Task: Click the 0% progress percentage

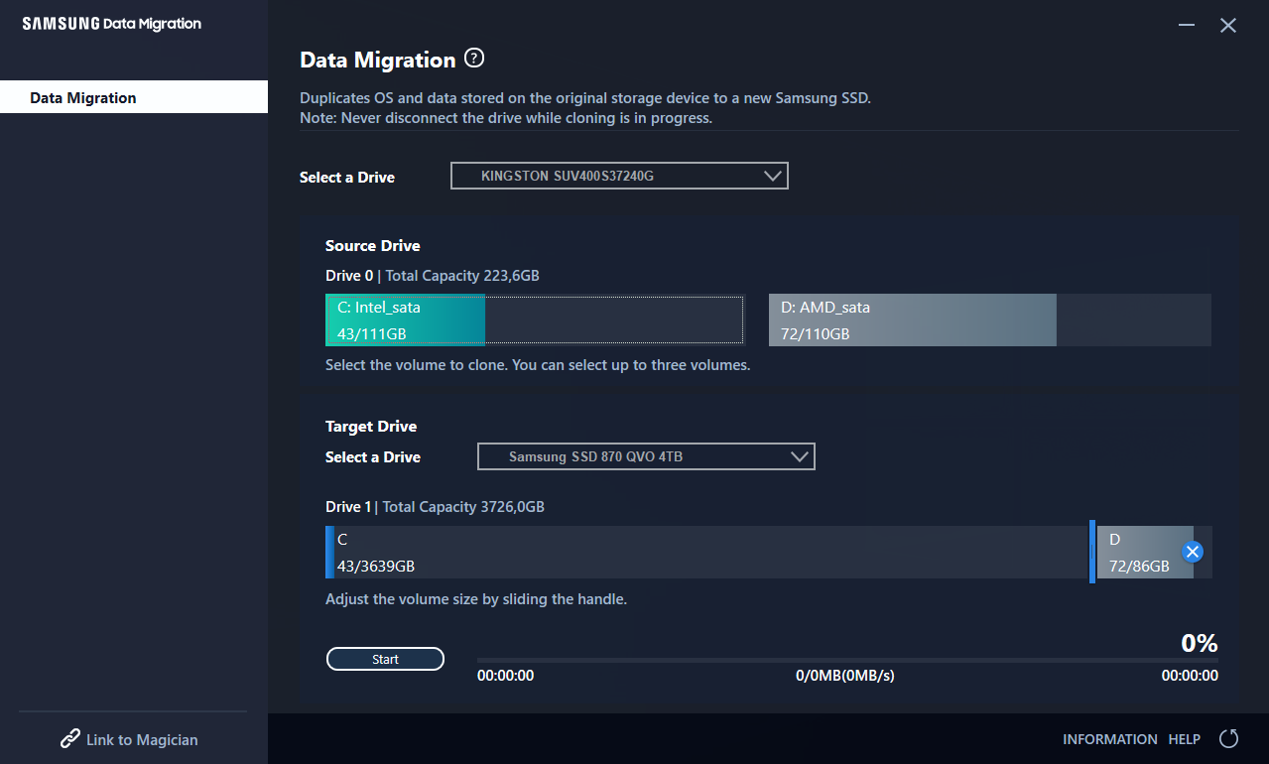Action: point(1200,643)
